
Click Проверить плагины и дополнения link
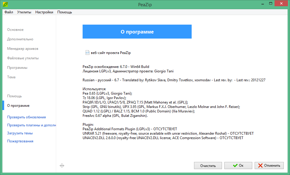31,125
